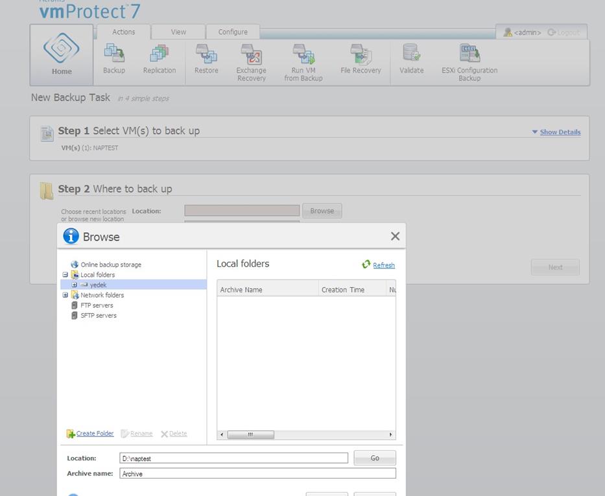Click the Step 2 Location field
The image size is (605, 496).
[x=242, y=211]
